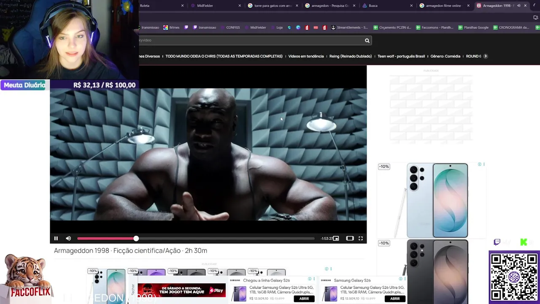Open the ROUND 6 category link
The image size is (540, 304).
pyautogui.click(x=473, y=56)
